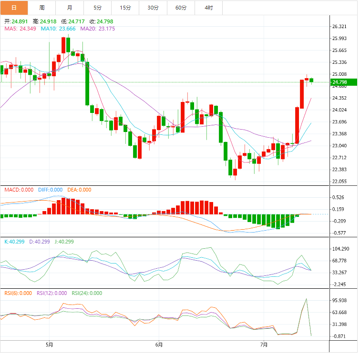Click the 6月 marker on time axis
This screenshot has width=360, height=355.
(159, 345)
